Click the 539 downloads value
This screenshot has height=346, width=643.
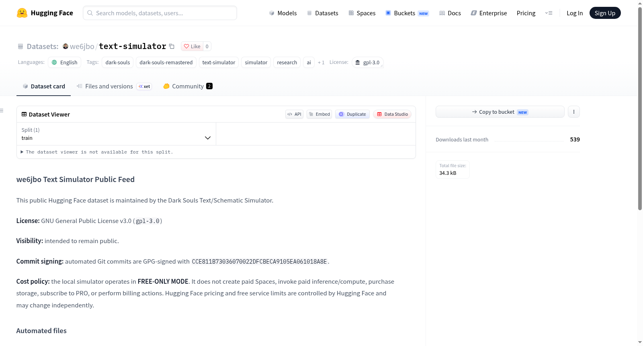(x=575, y=139)
